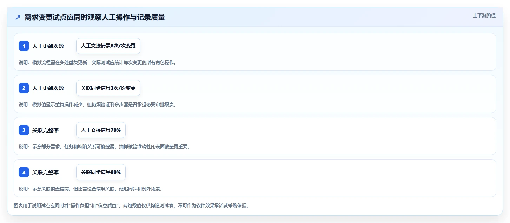Click note starting 模拟流程需在多处重复更新

point(97,62)
